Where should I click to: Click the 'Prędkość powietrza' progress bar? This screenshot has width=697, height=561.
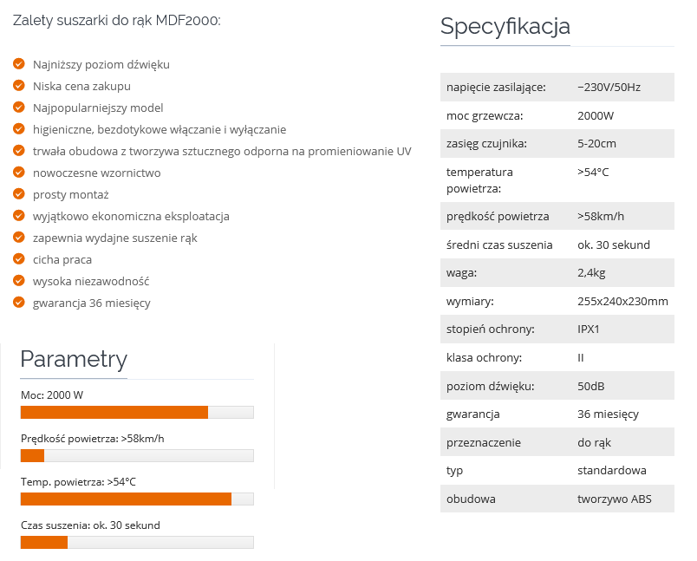137,455
